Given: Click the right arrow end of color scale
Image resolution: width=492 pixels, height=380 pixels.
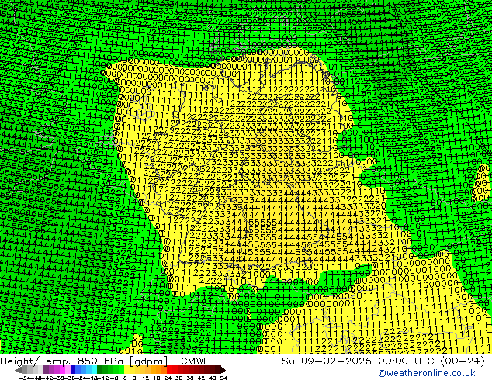Looking at the screenshot, I should click(223, 370).
